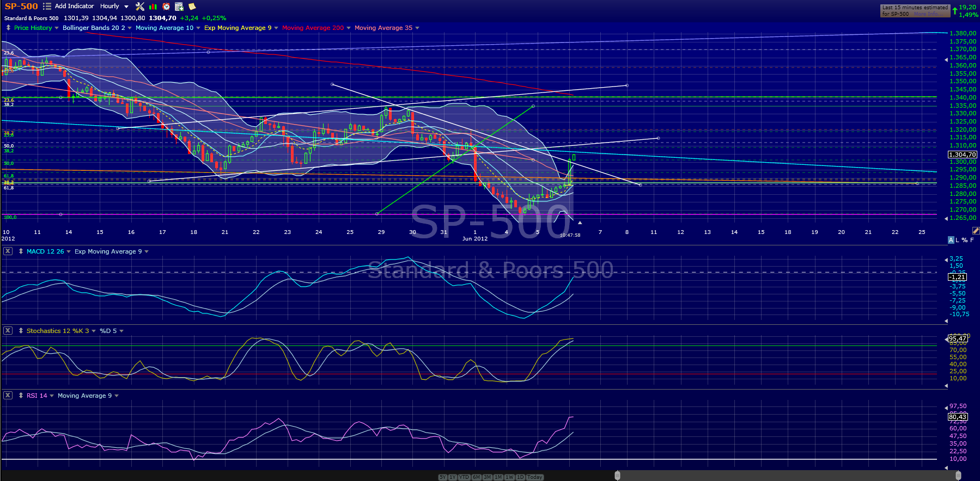Image resolution: width=980 pixels, height=481 pixels.
Task: Click the green up-arrow change indicator
Action: (x=954, y=11)
